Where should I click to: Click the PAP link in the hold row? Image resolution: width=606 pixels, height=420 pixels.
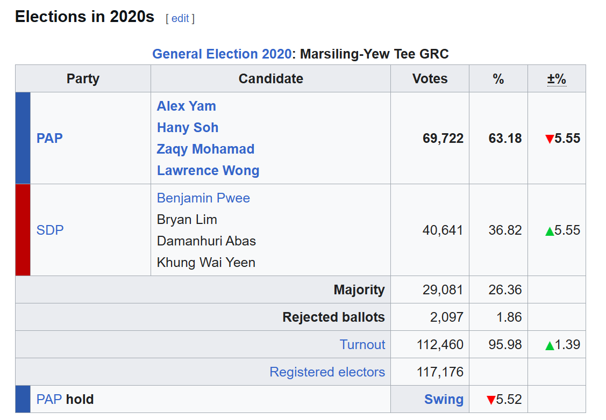click(49, 400)
